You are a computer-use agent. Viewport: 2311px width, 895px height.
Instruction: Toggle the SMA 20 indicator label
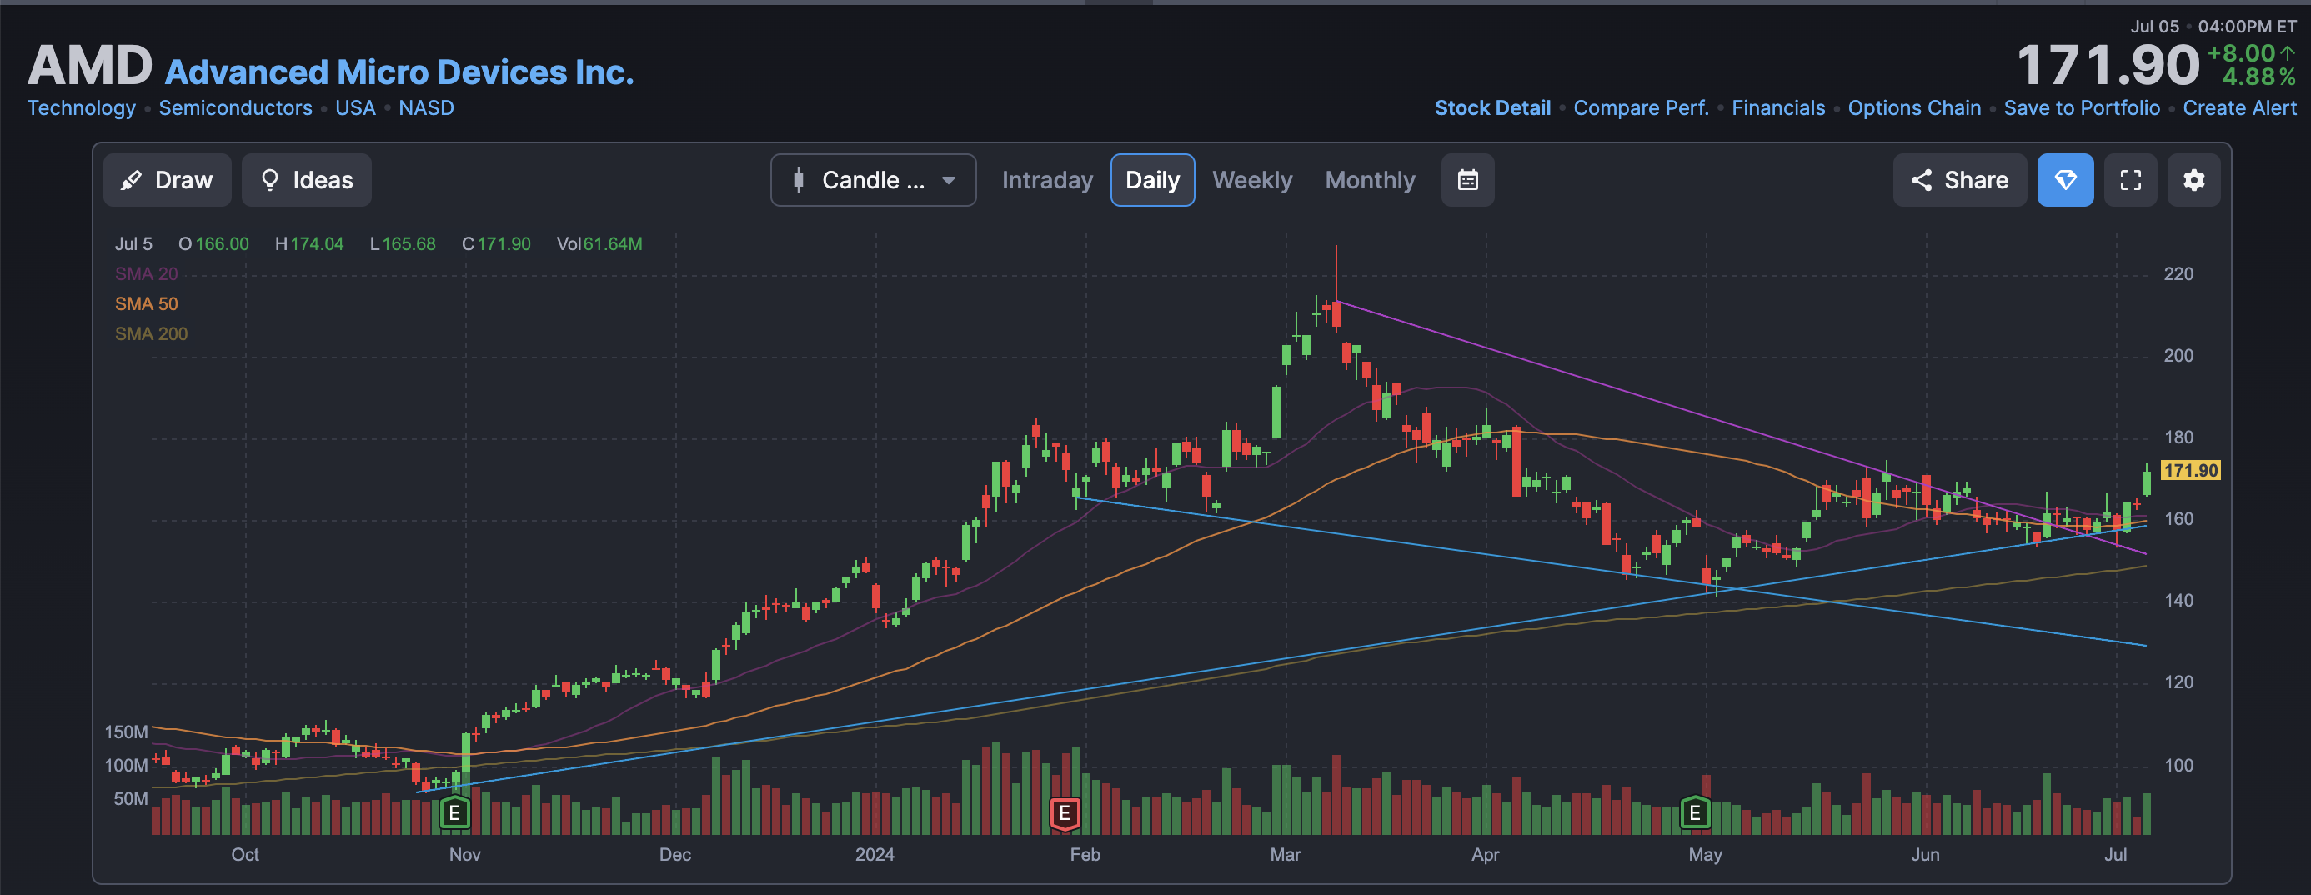click(x=146, y=273)
